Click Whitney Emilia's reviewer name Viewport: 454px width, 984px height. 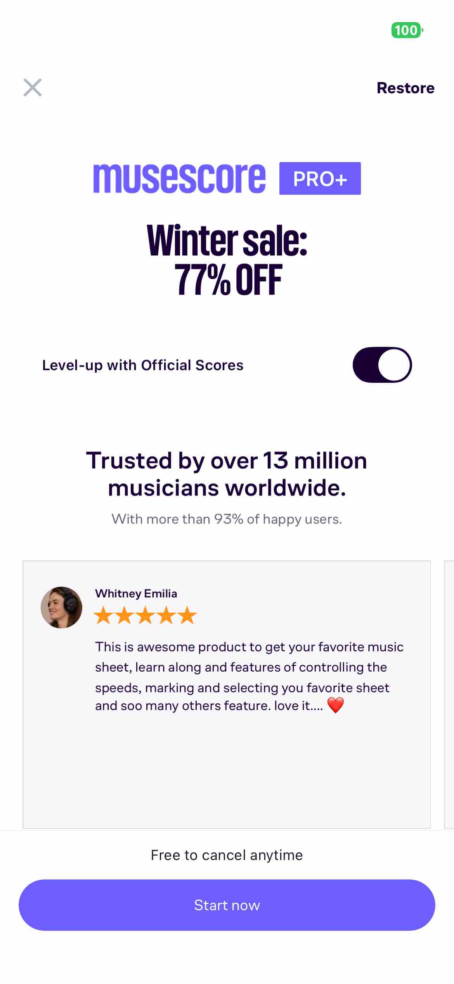pyautogui.click(x=136, y=593)
